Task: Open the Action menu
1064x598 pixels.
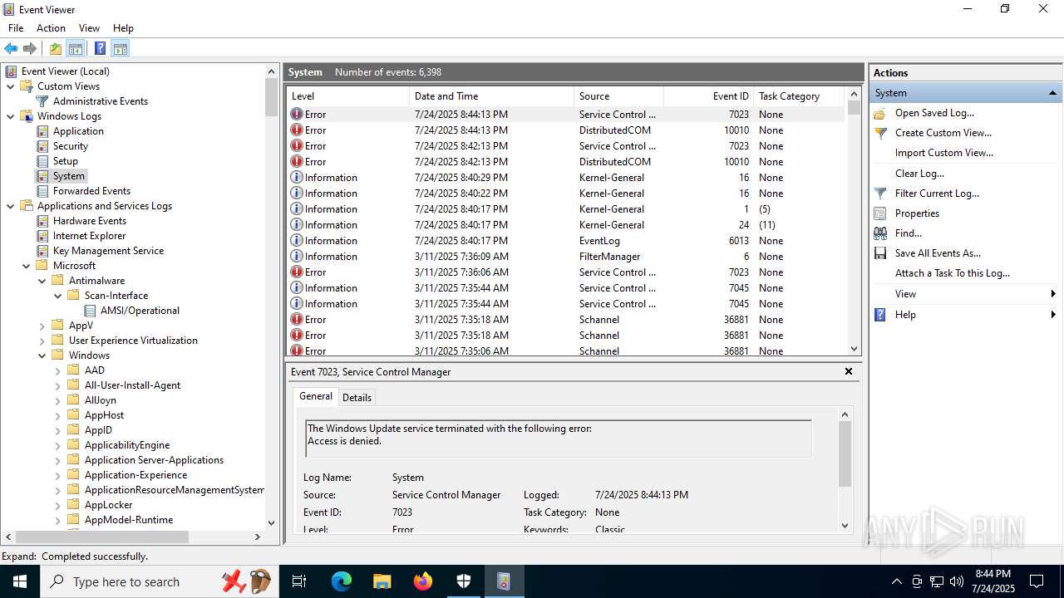Action: coord(51,28)
